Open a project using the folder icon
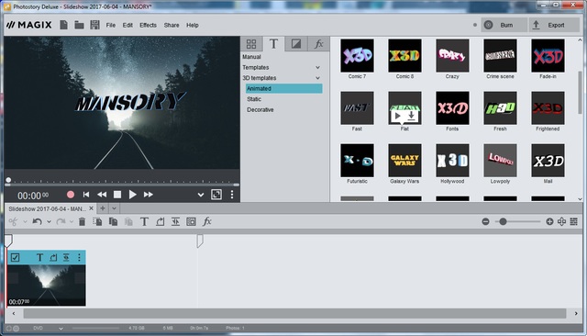Screen dimensions: 587x336 (79, 25)
